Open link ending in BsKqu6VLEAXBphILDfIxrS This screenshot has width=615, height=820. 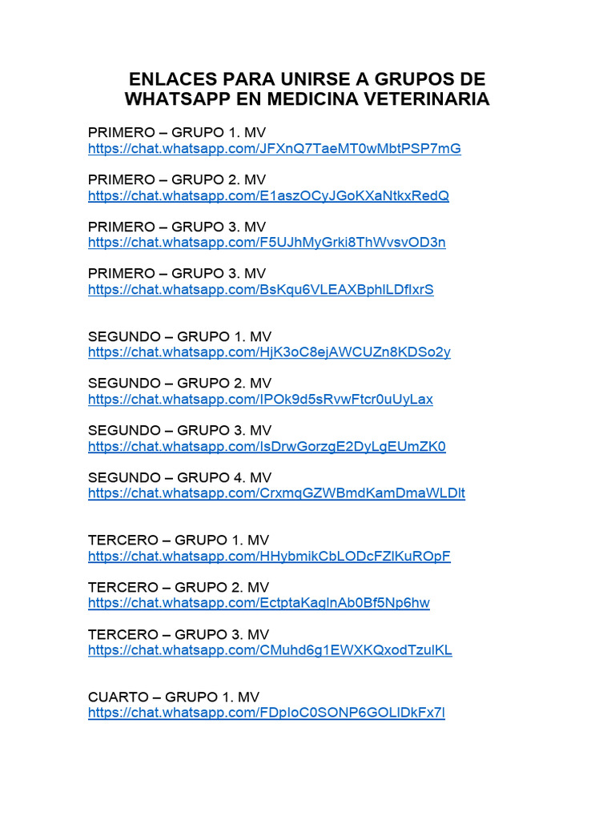261,290
